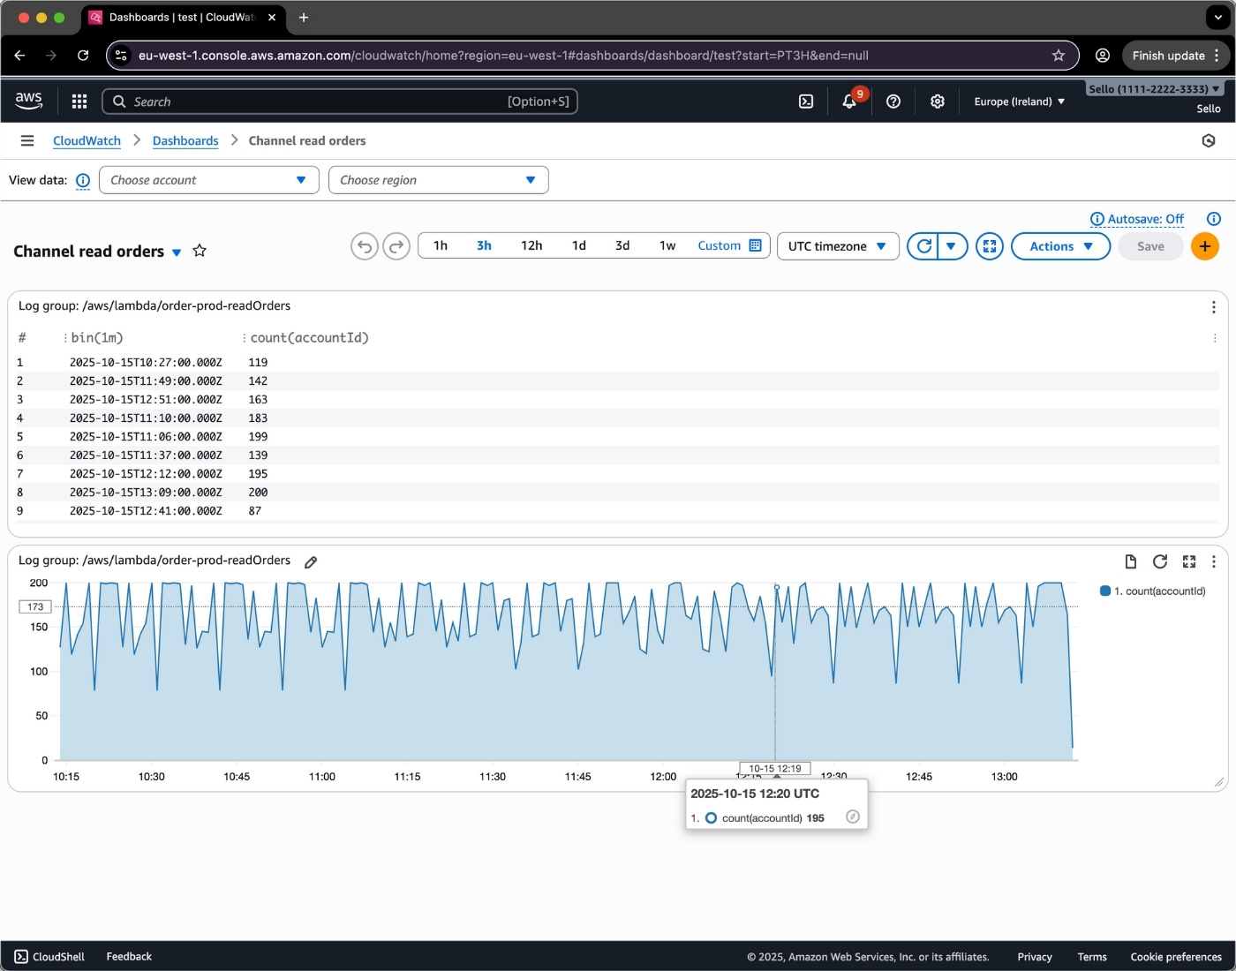Export the chart data using document icon
The image size is (1236, 971).
(1131, 561)
